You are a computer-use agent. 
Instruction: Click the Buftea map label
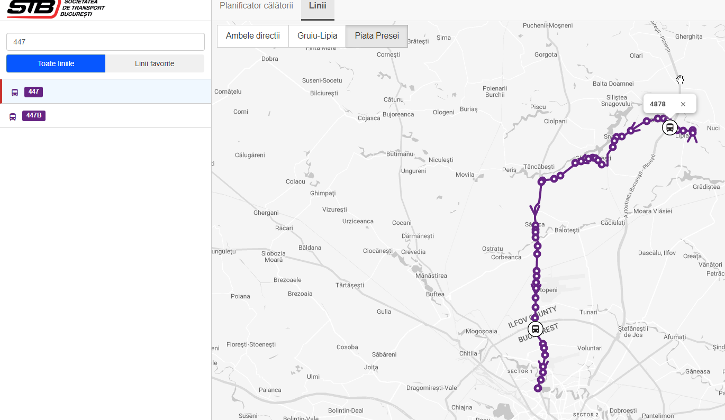[436, 294]
